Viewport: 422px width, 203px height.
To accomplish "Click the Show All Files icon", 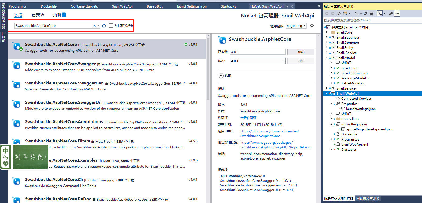I will point(371,13).
